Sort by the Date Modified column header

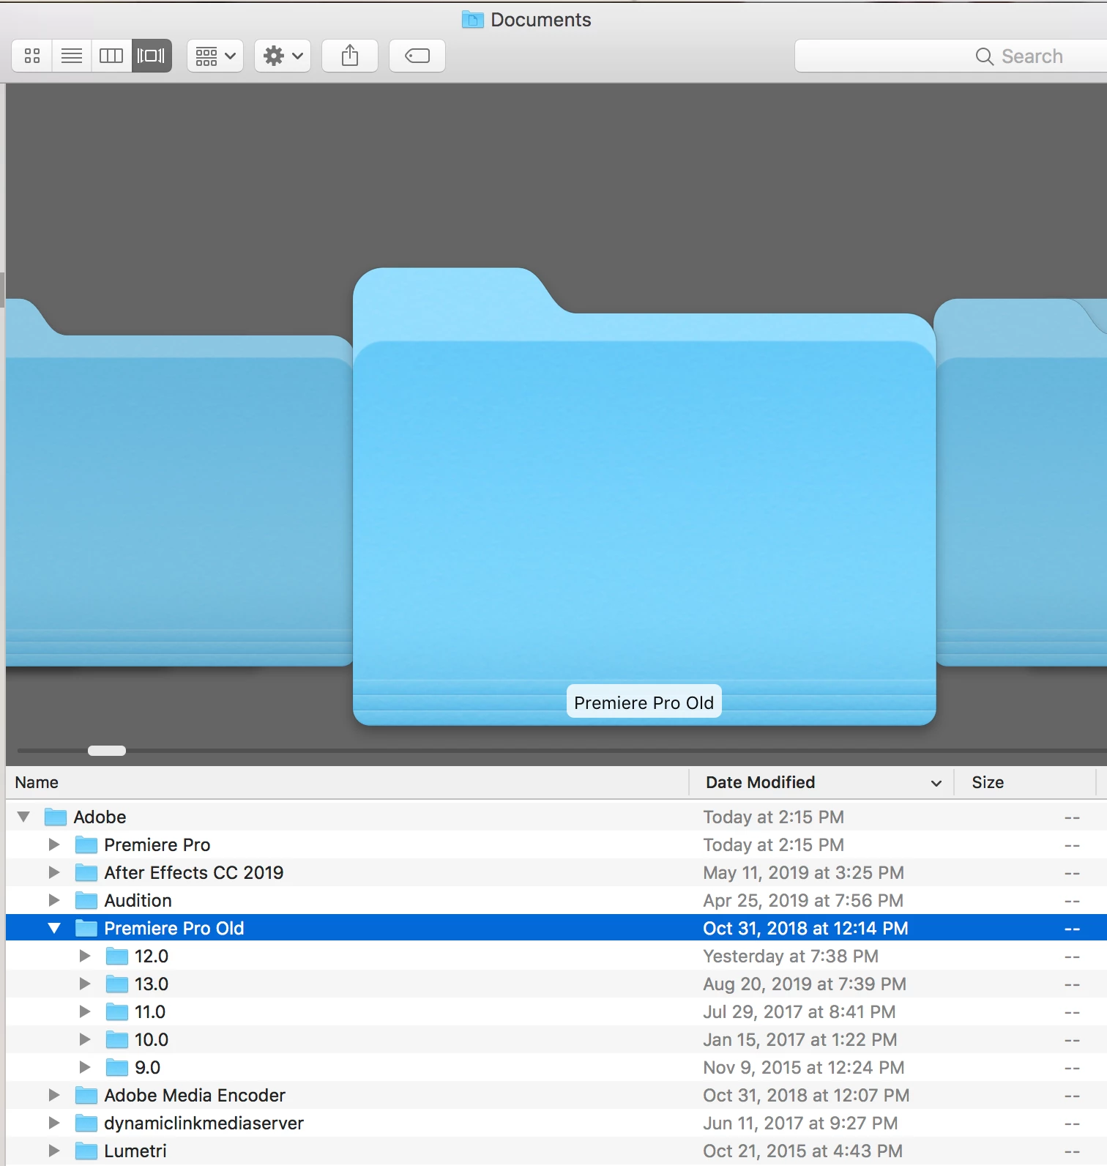(x=821, y=782)
